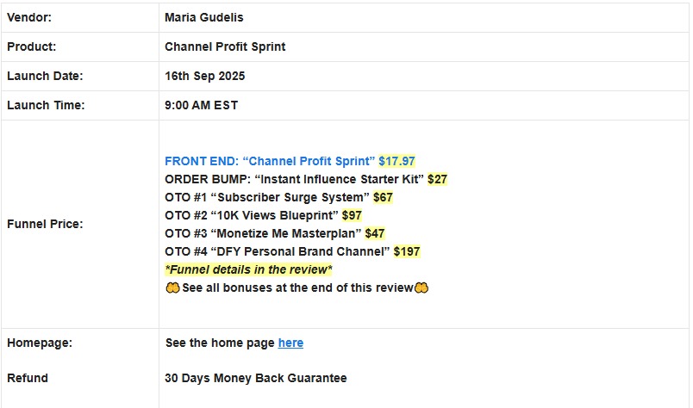The image size is (693, 408).
Task: Click the highlighted "Funnel details in the review" text
Action: (248, 269)
